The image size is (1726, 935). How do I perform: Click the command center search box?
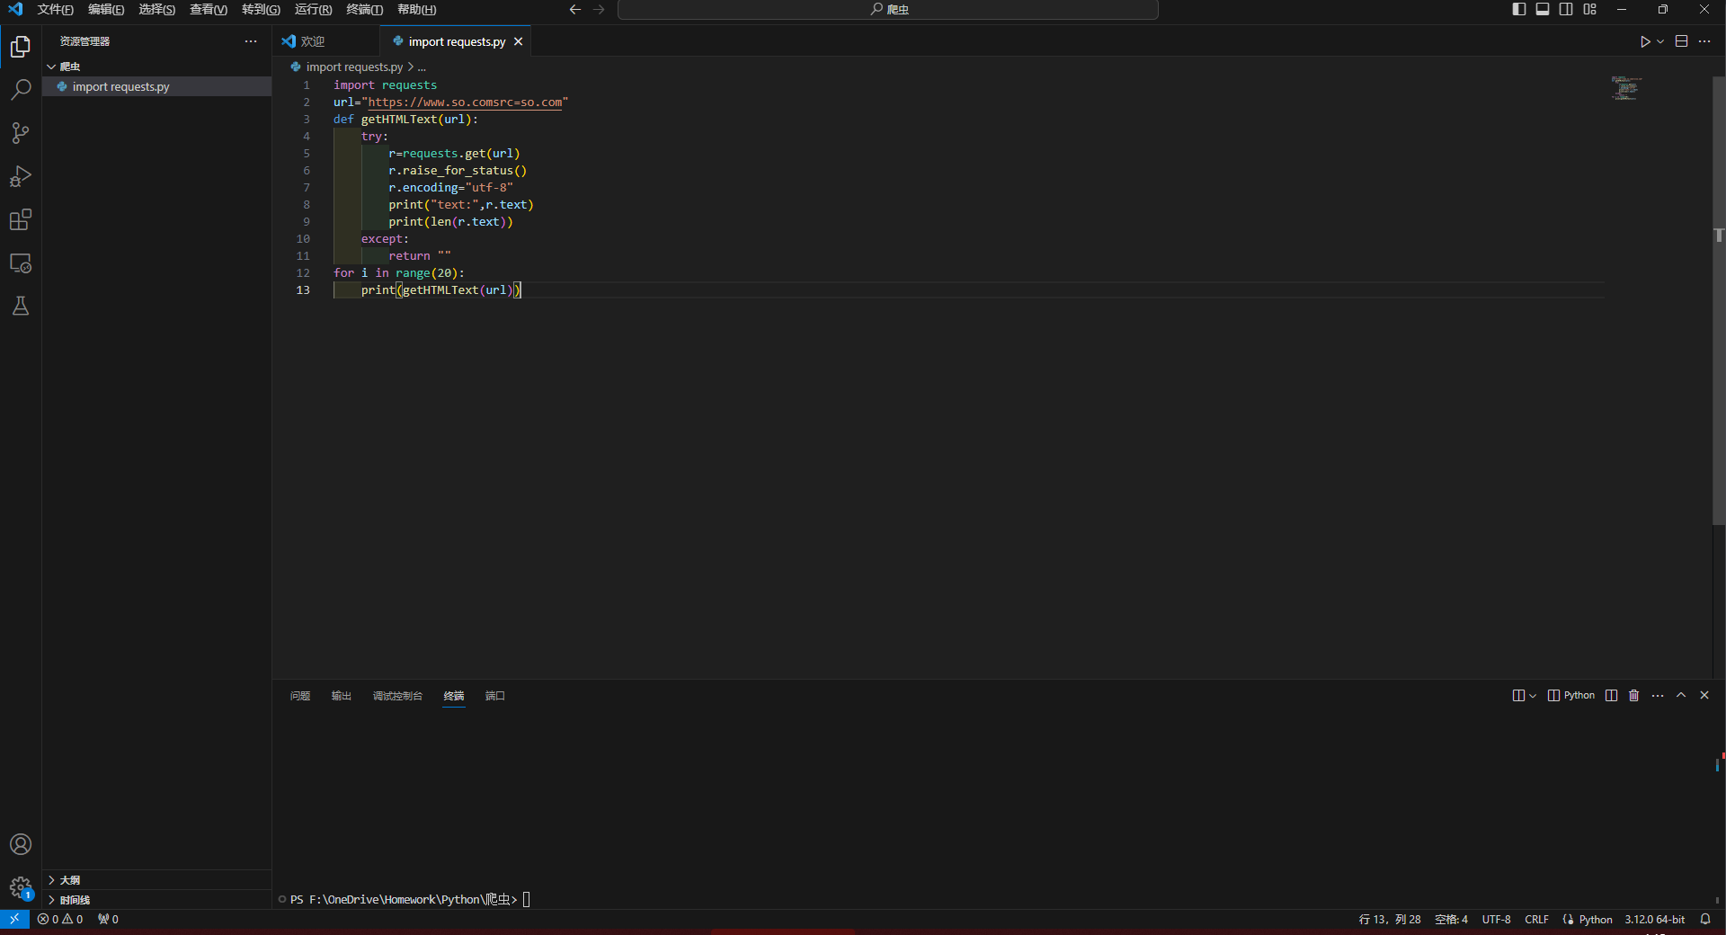[x=888, y=9]
